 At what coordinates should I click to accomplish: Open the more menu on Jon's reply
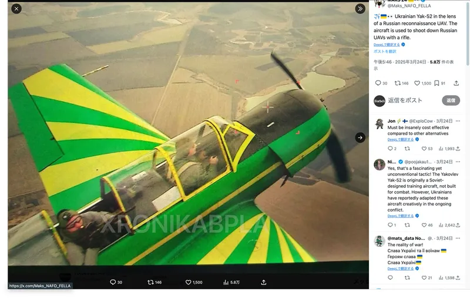[458, 121]
